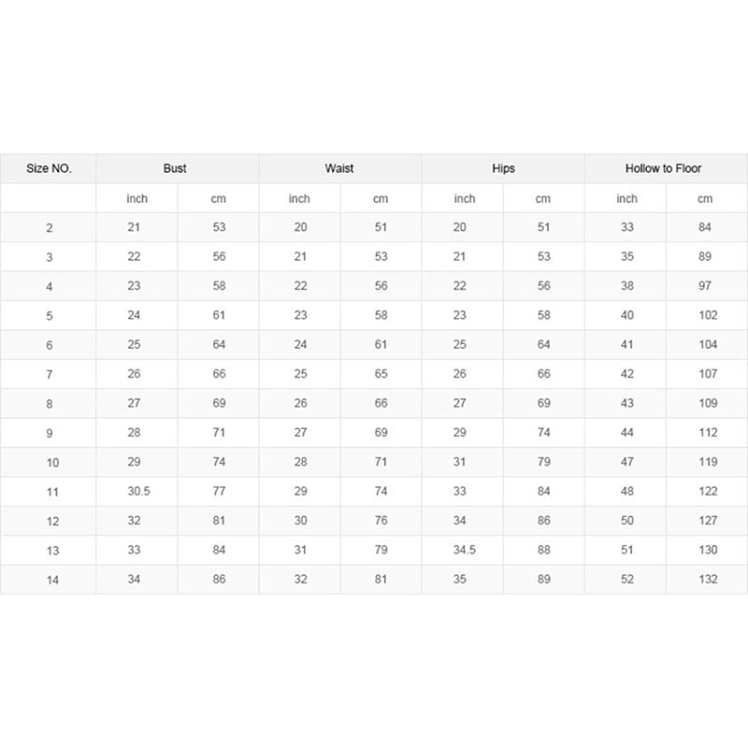Select the 119 cm Hollow to Floor cell
This screenshot has height=748, width=748.
tap(708, 462)
